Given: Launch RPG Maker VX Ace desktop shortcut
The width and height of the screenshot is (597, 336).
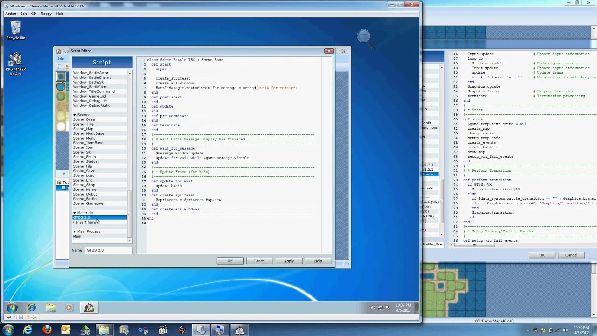Looking at the screenshot, I should 16,64.
